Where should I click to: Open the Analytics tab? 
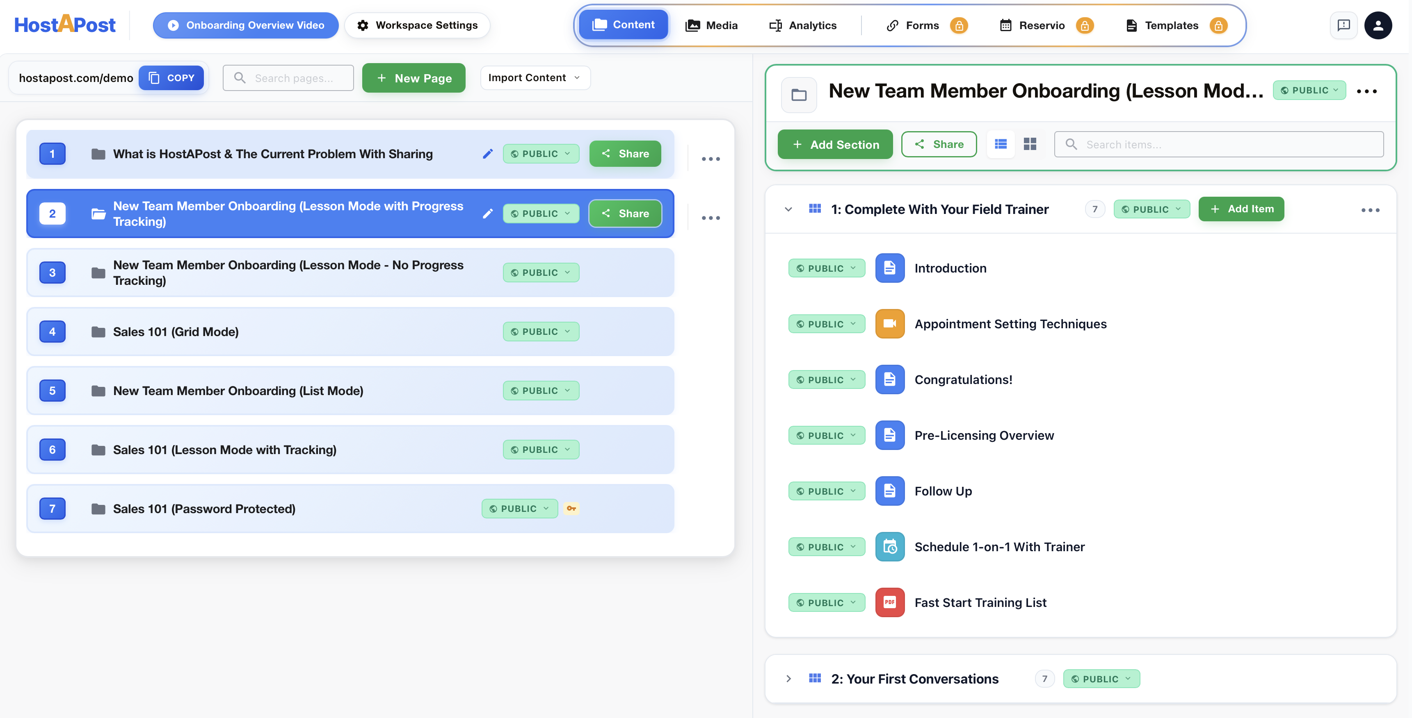803,25
